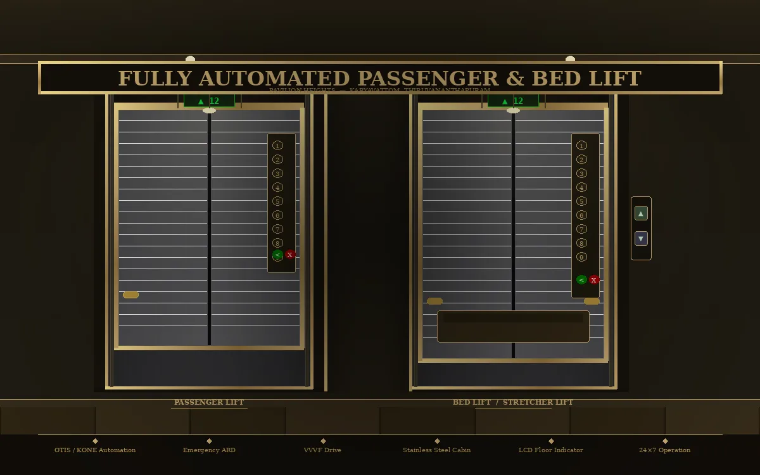Click diamond icon above VVVF Drive

(323, 441)
